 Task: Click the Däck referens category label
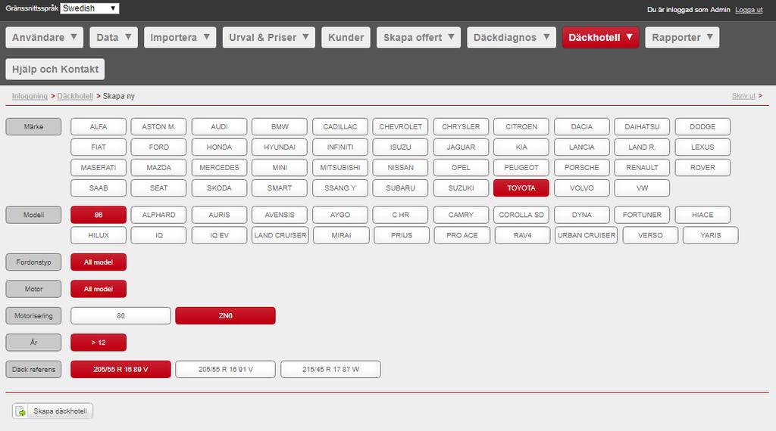pyautogui.click(x=33, y=369)
